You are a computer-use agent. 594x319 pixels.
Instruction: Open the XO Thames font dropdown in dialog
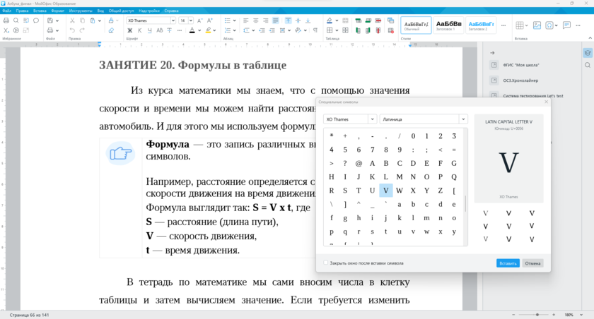[x=372, y=119]
